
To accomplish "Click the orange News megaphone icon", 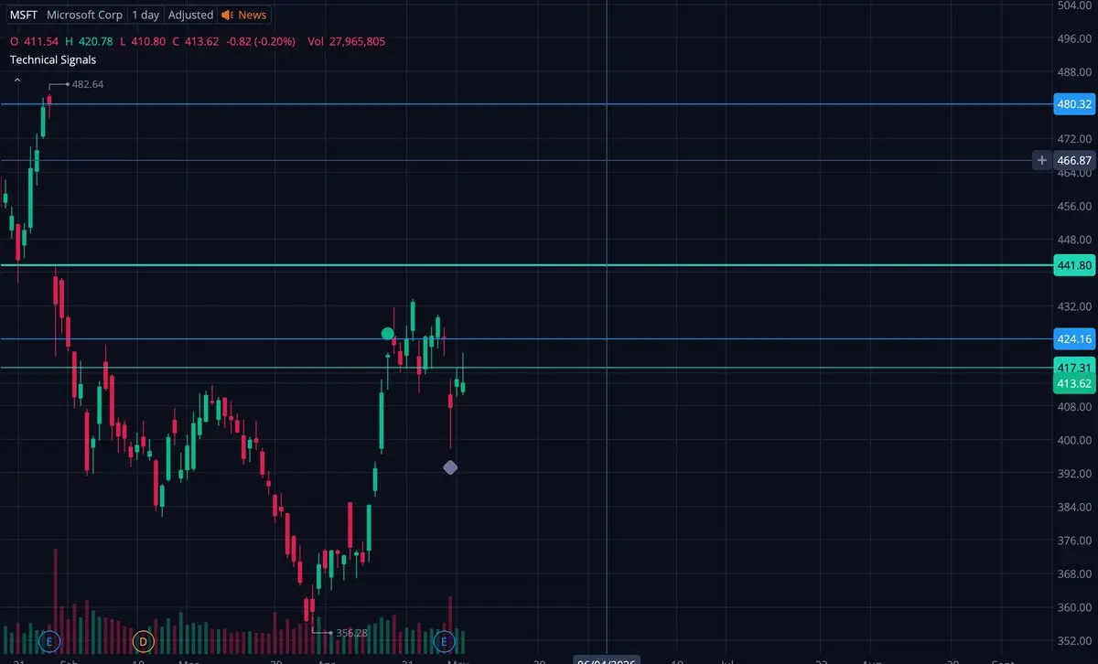I will click(228, 15).
